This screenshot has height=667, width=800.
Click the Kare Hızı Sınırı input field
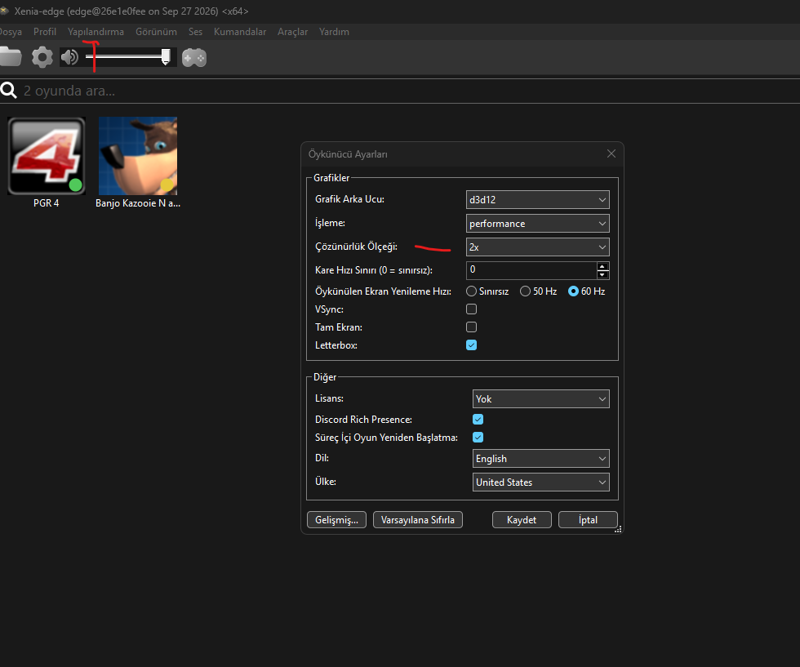tap(531, 270)
